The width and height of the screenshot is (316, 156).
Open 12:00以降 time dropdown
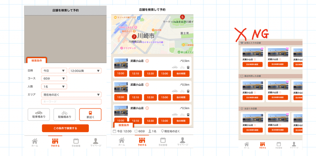(85, 71)
